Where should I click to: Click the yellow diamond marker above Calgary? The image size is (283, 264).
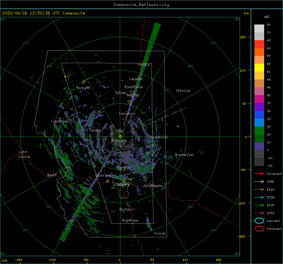pos(124,181)
